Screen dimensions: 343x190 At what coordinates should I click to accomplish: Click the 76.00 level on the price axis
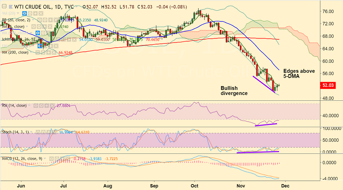[x=328, y=11]
